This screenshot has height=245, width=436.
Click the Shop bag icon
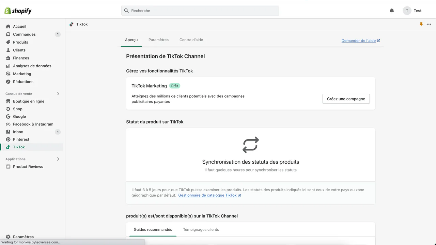8,109
